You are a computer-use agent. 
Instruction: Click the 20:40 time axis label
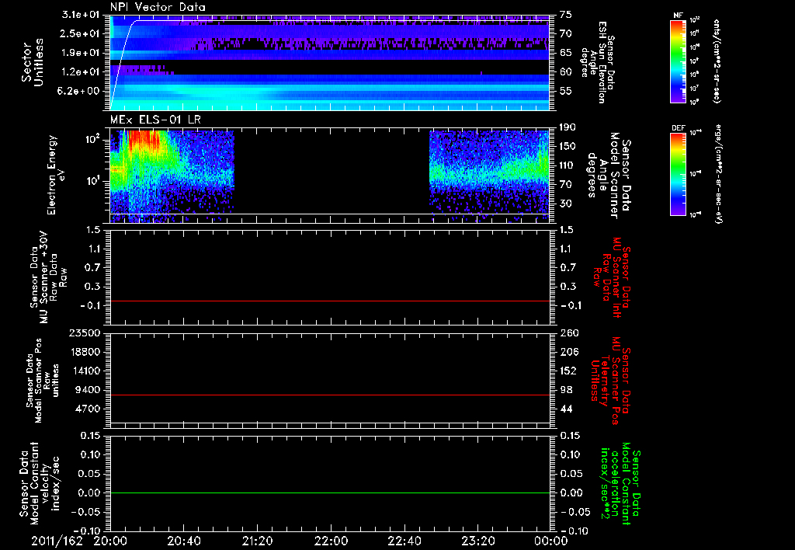[x=183, y=541]
